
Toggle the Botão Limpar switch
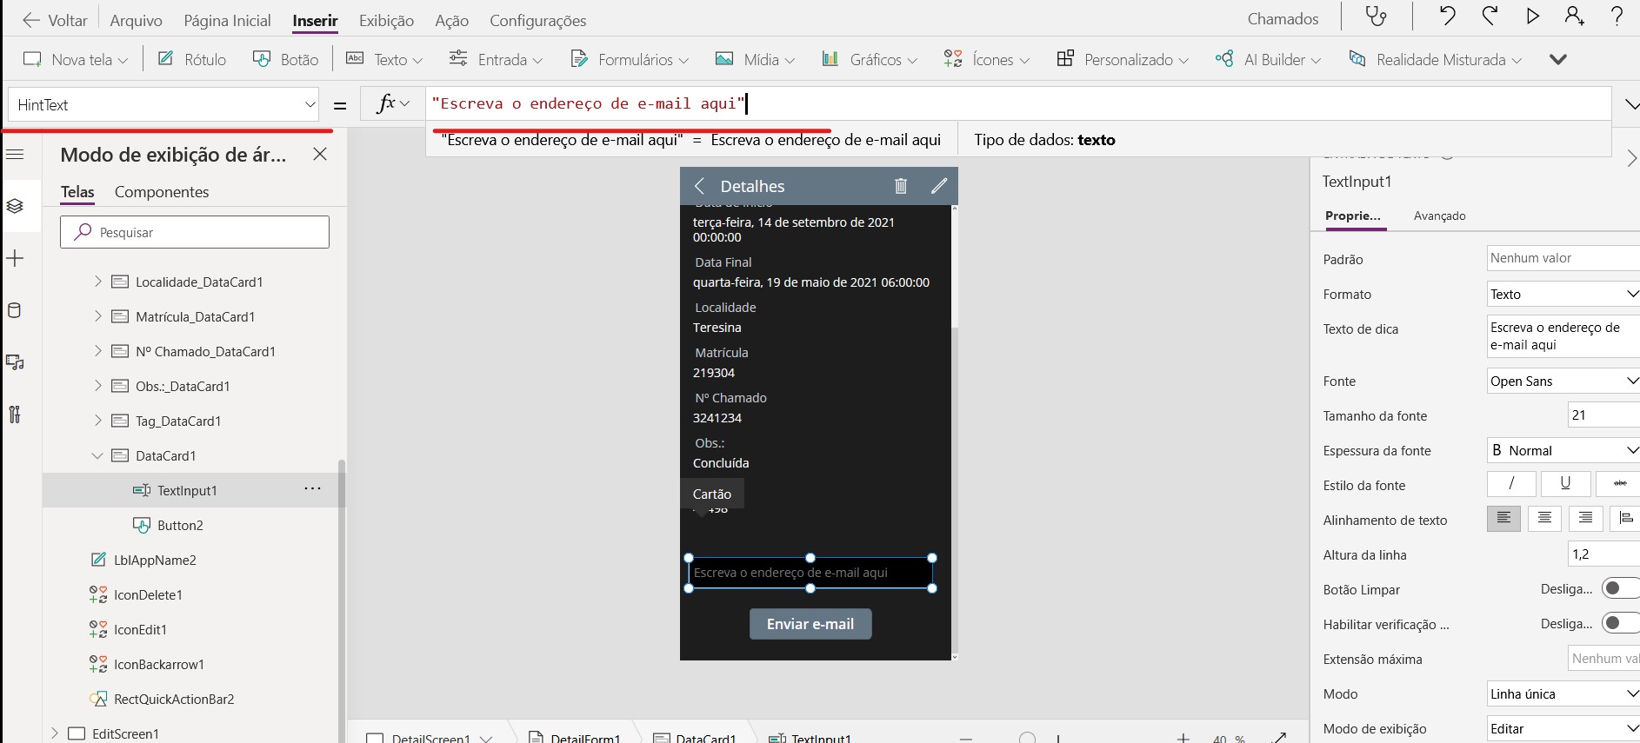pyautogui.click(x=1619, y=589)
